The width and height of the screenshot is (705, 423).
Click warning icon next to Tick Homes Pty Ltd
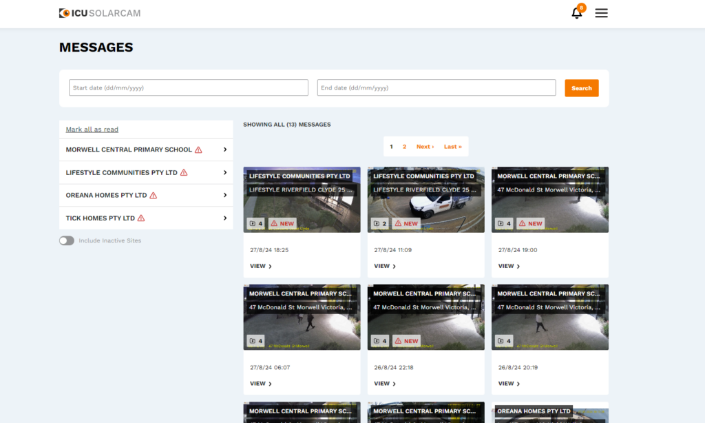pos(141,218)
